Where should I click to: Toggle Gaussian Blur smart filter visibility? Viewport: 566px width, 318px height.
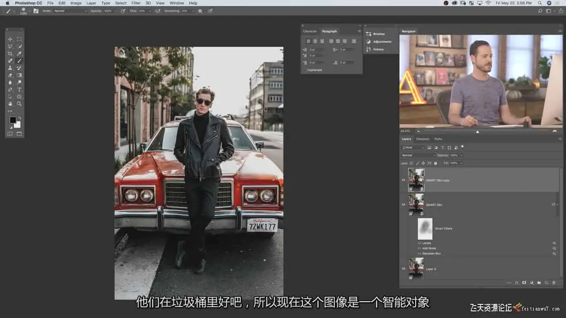[x=420, y=254]
